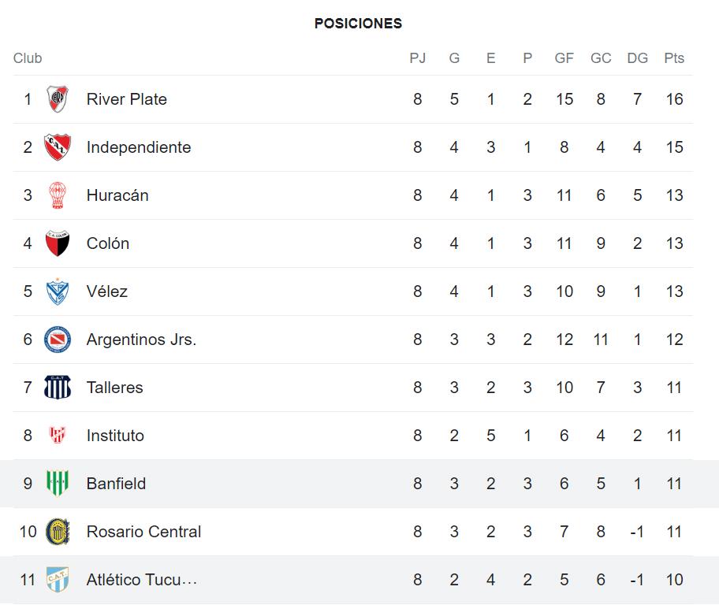Viewport: 719px width, 605px height.
Task: Click the Pts column header
Action: pos(674,58)
